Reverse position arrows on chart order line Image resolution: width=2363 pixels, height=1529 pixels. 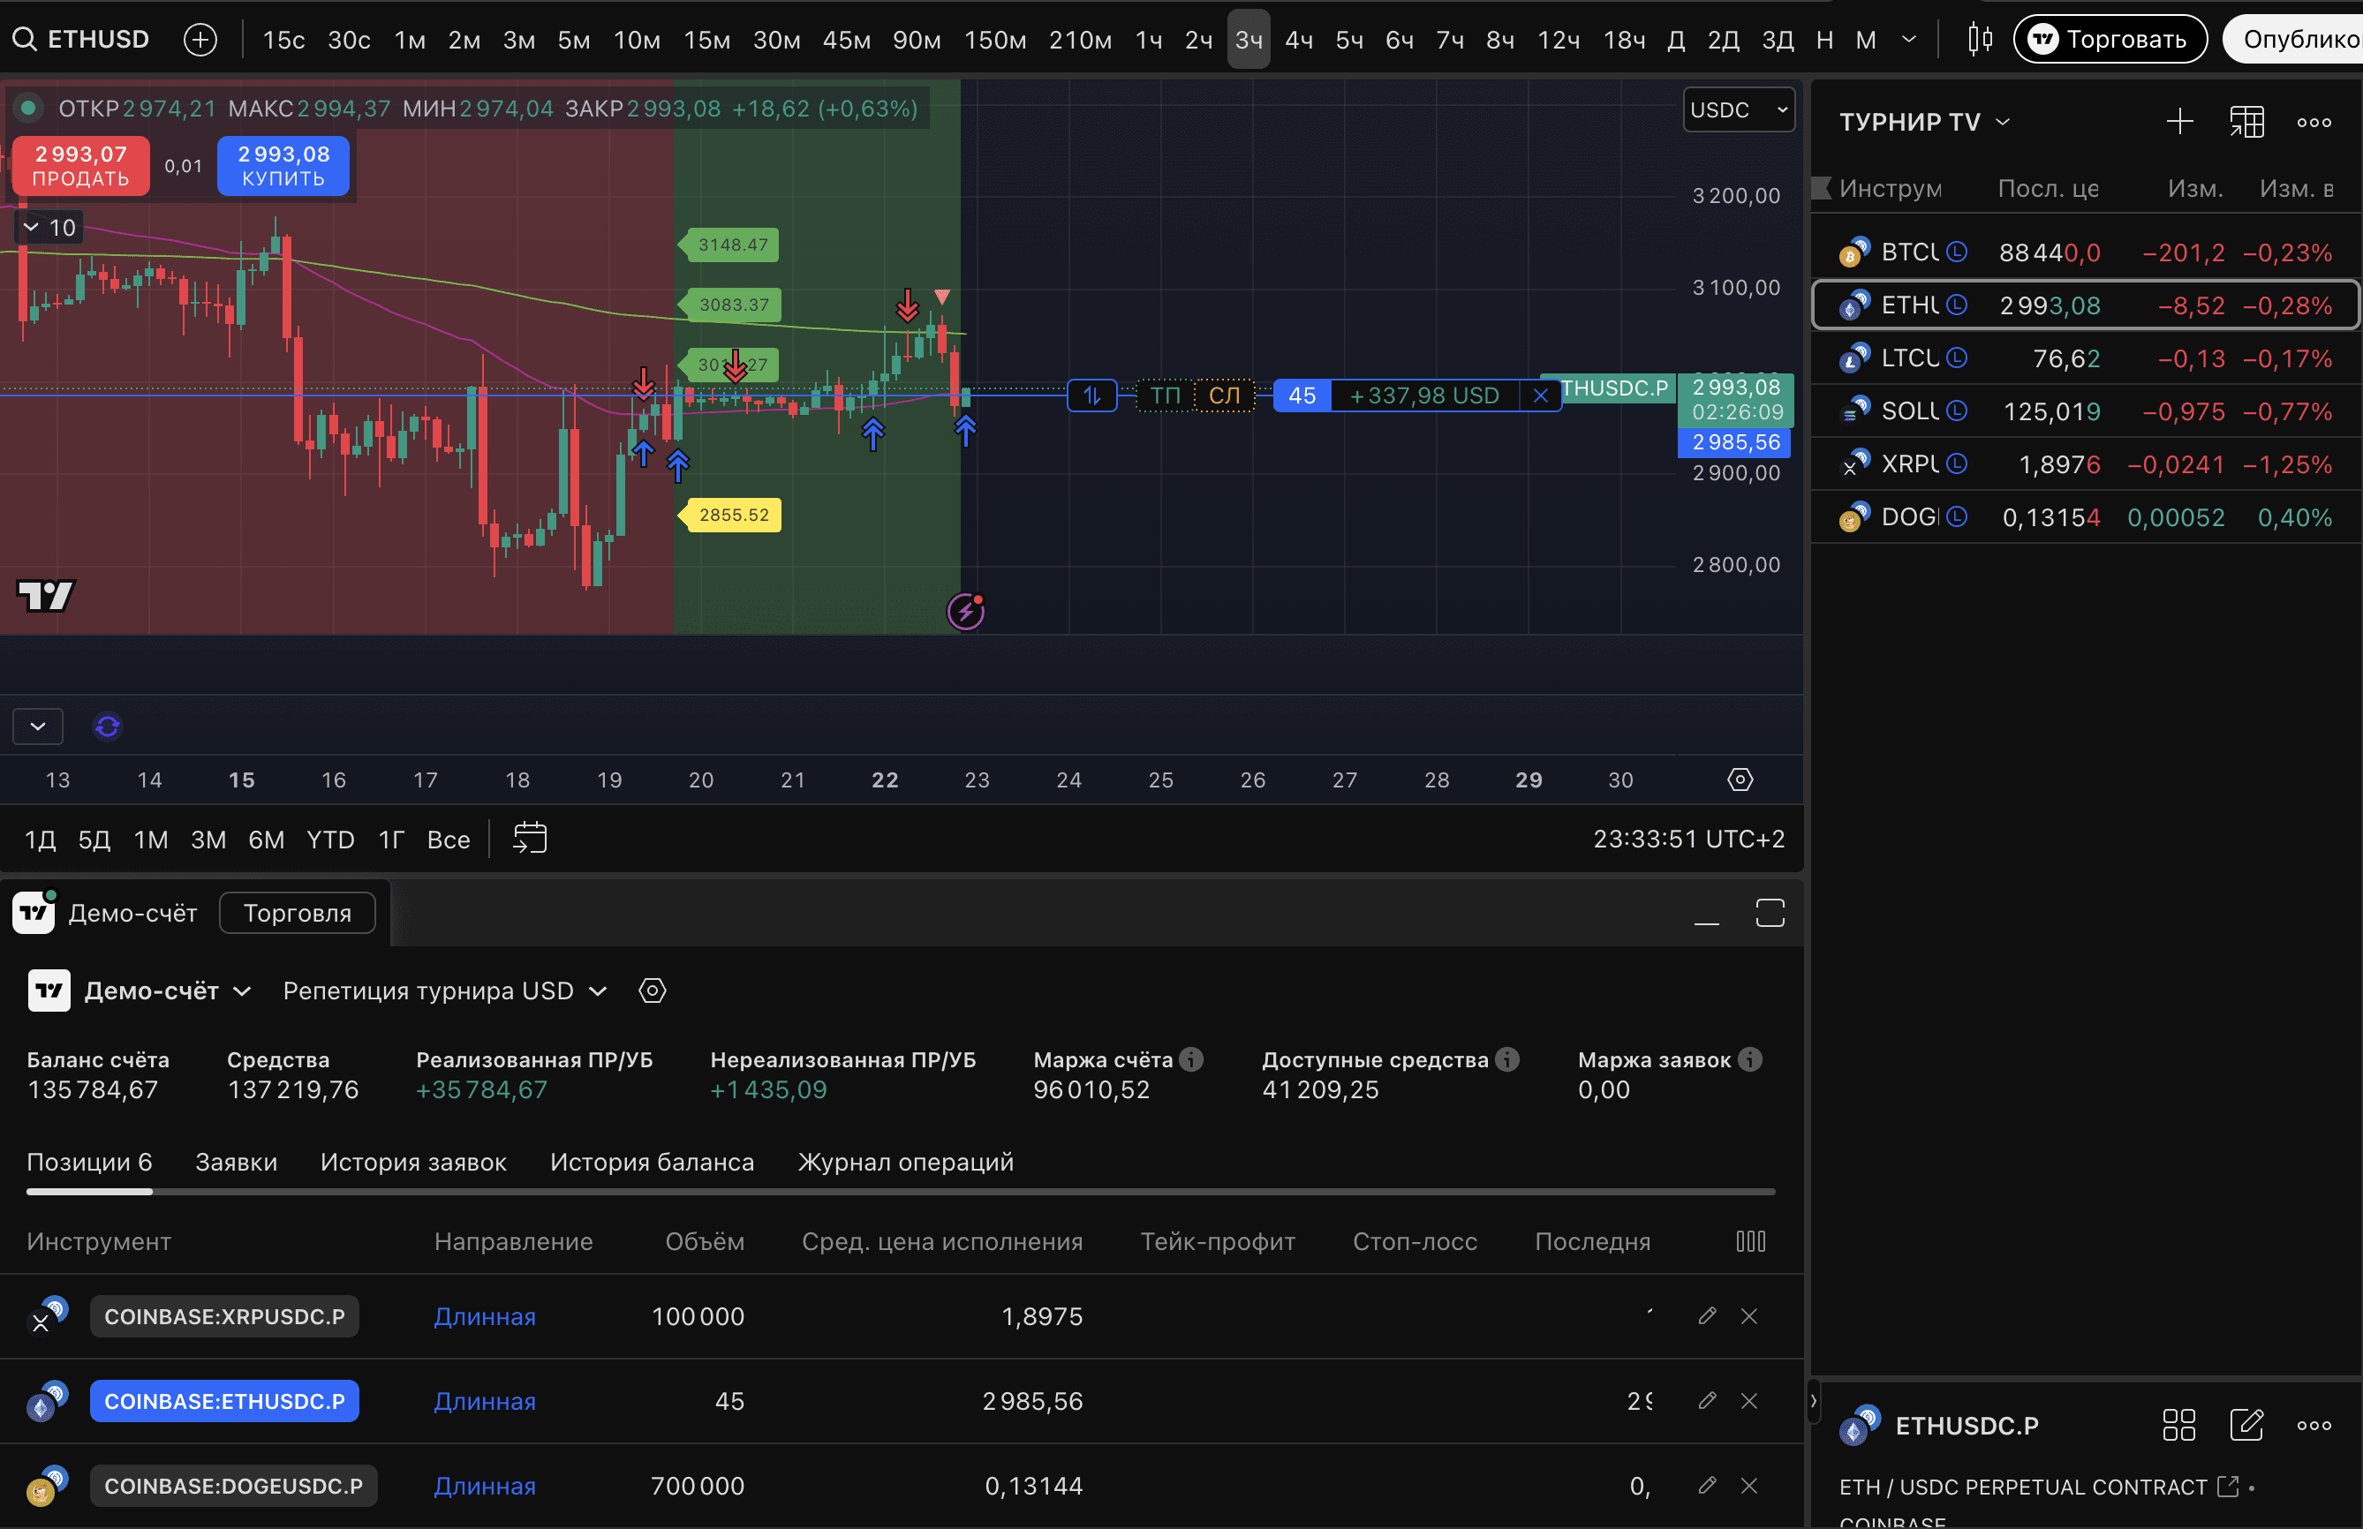[x=1091, y=396]
